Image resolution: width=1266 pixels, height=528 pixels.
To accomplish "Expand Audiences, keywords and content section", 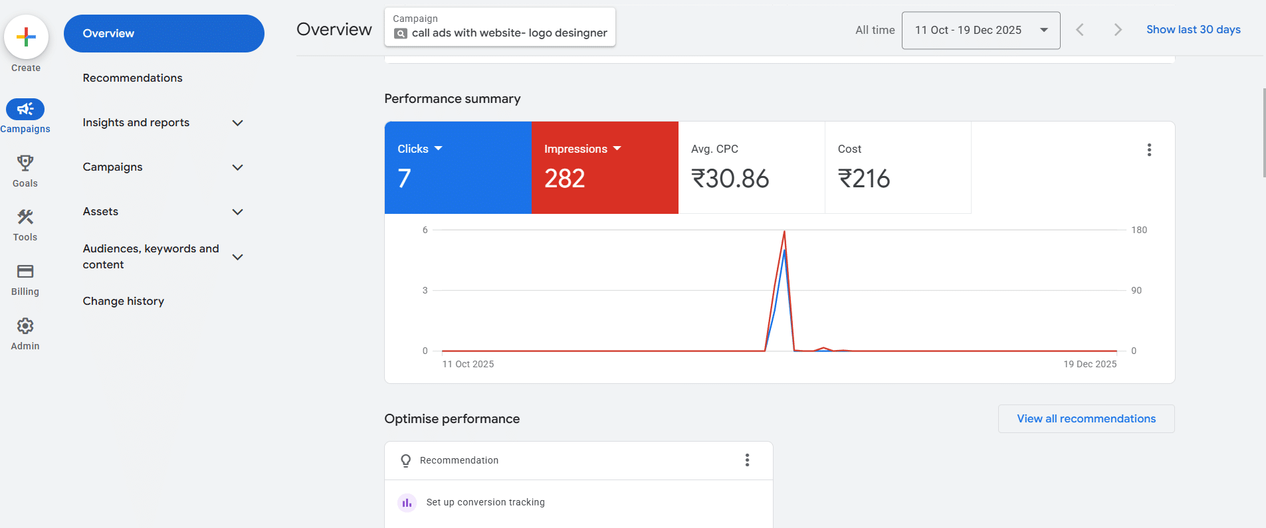I will click(237, 257).
